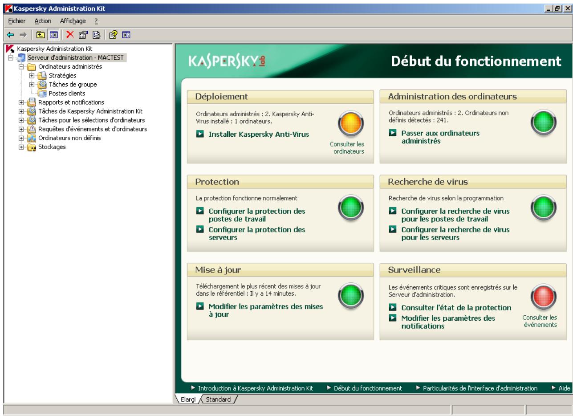Open the Affichage menu
Viewport: 573px width, 416px height.
[x=73, y=21]
